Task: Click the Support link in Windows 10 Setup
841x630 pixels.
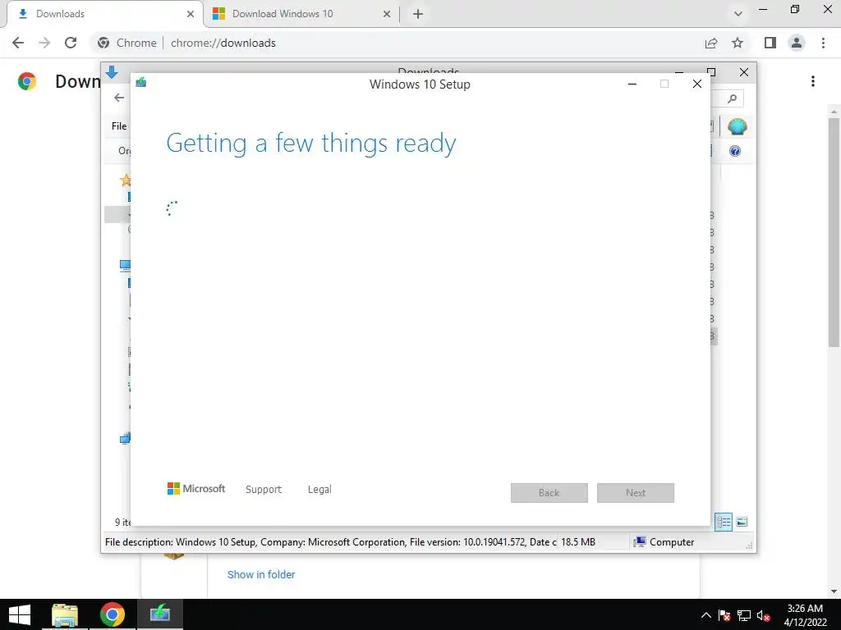Action: [264, 489]
